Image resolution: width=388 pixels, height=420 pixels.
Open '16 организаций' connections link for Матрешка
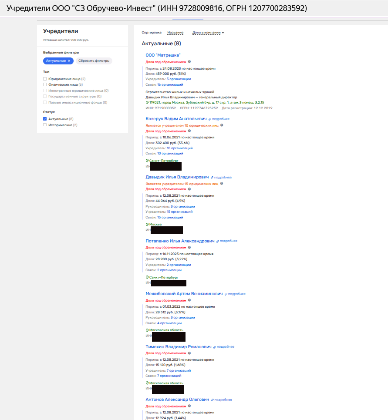click(170, 85)
